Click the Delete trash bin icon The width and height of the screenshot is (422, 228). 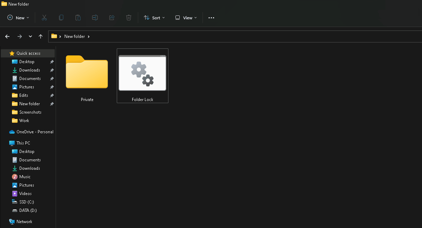point(129,18)
